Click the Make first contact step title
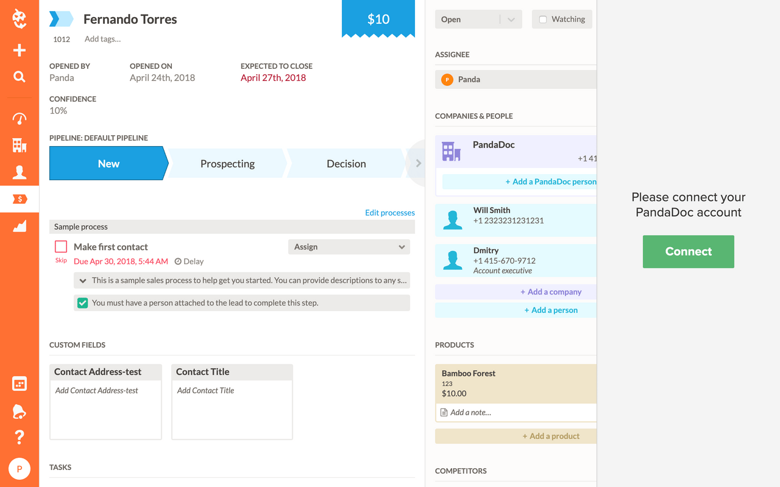The height and width of the screenshot is (487, 780). (x=111, y=247)
